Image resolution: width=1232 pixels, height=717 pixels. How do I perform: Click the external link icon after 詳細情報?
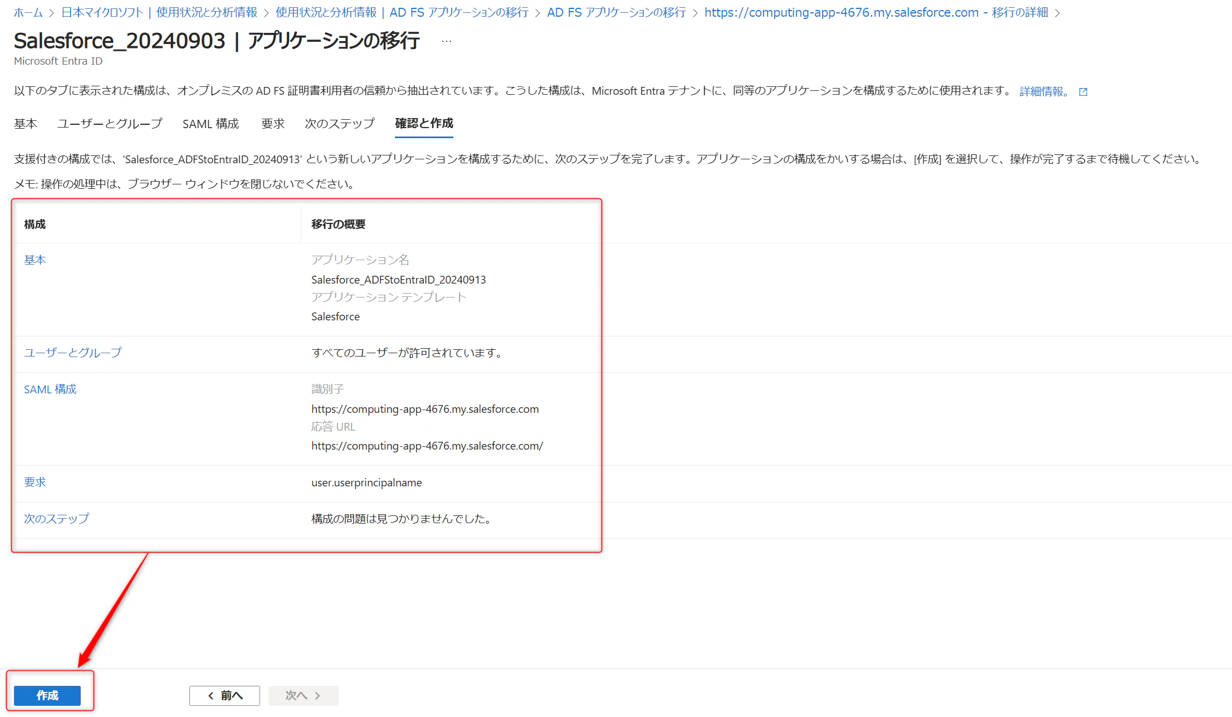pyautogui.click(x=1083, y=92)
